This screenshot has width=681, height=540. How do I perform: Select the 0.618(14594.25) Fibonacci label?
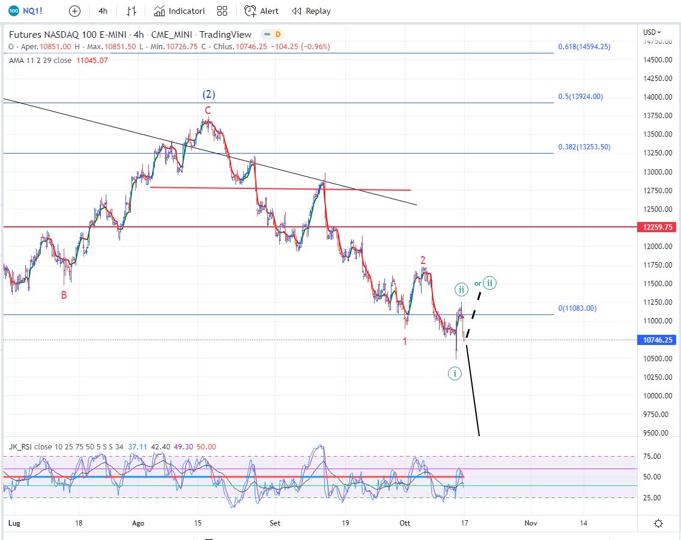click(584, 46)
